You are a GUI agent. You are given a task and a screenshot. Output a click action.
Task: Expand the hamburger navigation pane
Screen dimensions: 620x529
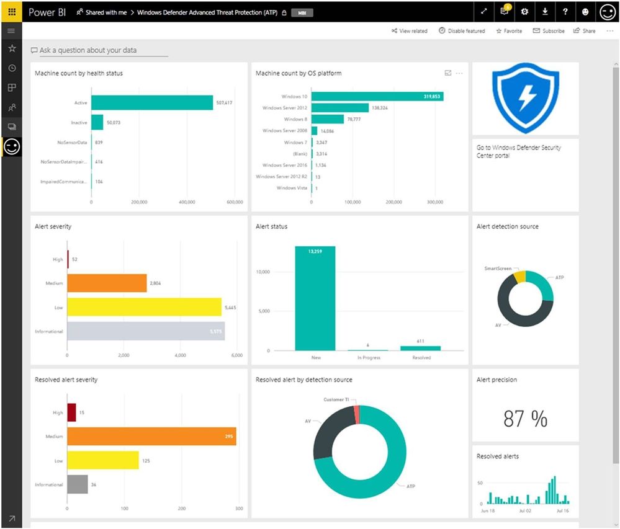11,31
